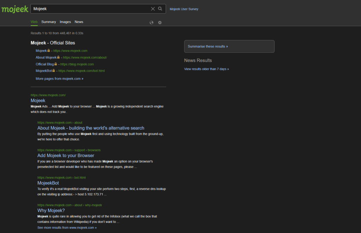Open search settings gear icon

tap(160, 23)
